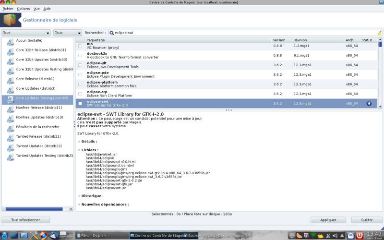384x240 pixels.
Task: Open the Aide menu
Action: click(x=47, y=9)
